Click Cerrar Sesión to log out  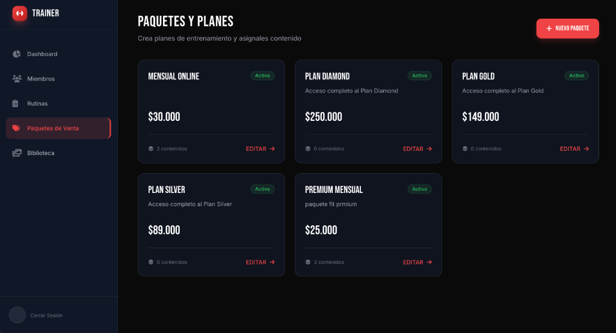click(x=46, y=316)
